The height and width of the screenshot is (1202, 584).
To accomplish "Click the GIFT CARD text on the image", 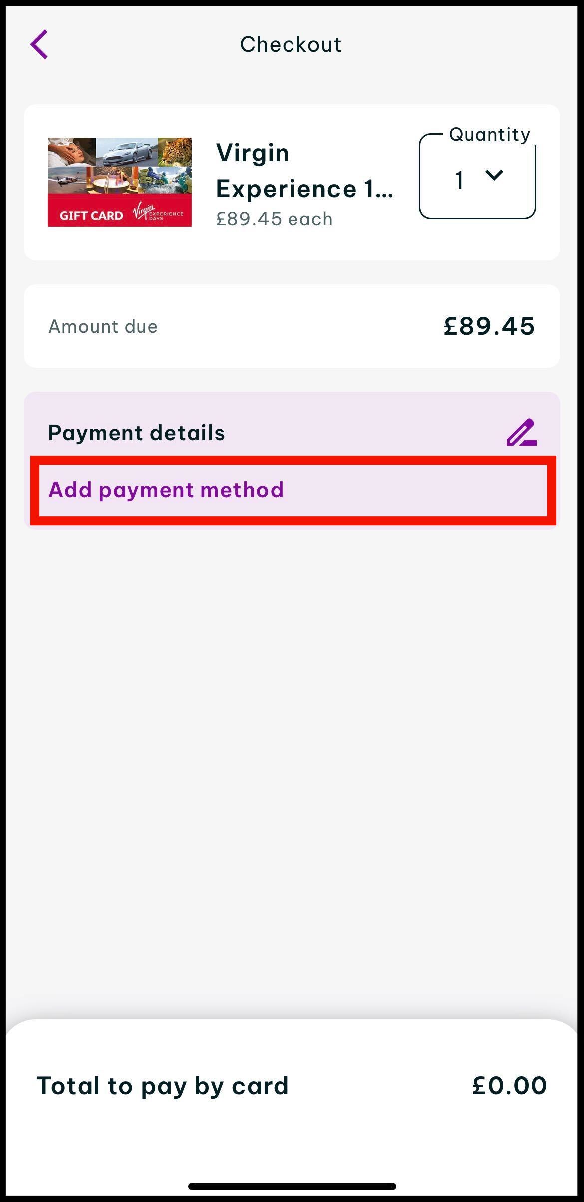I will click(x=91, y=216).
